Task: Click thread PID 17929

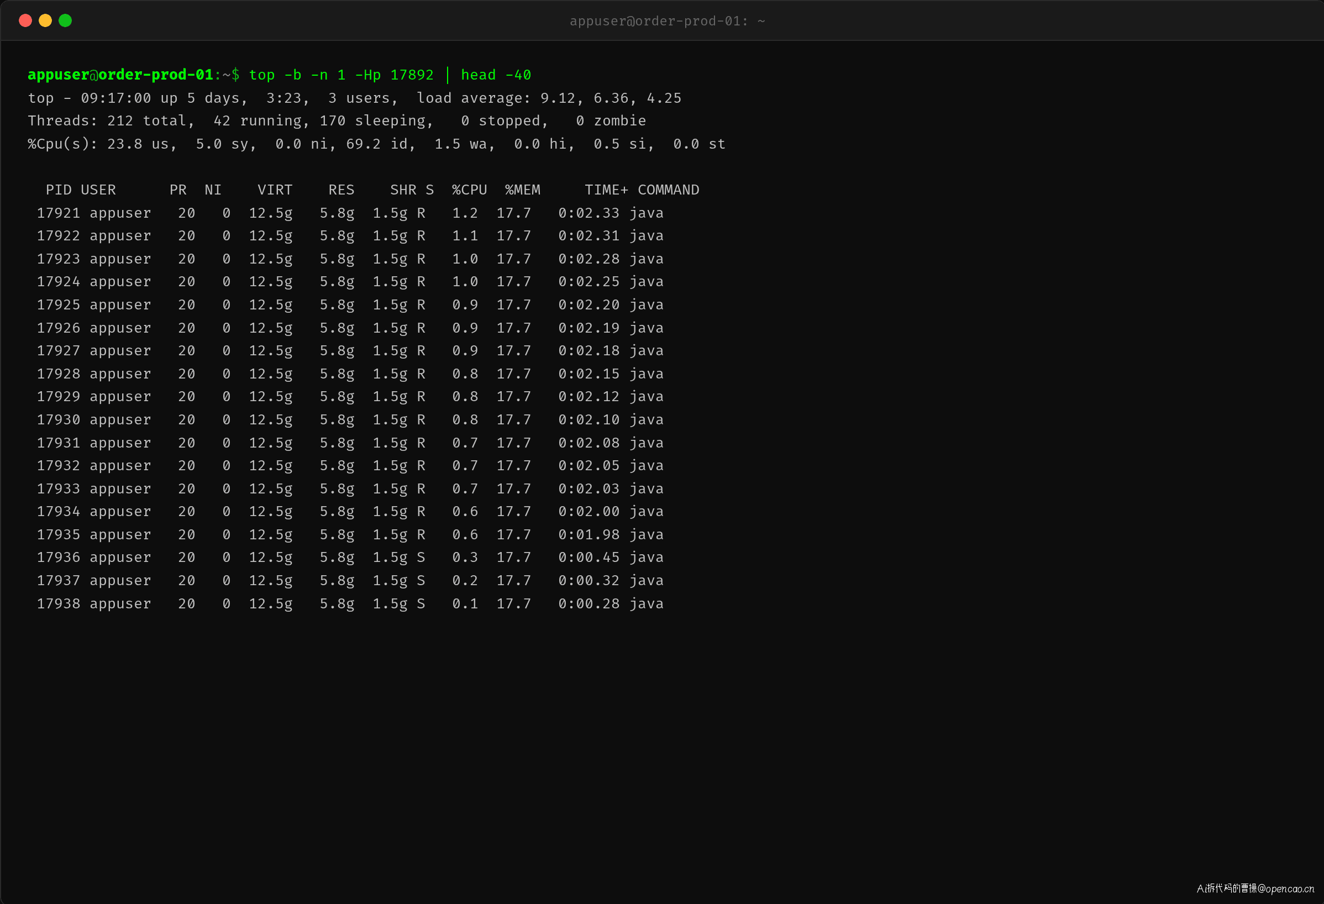Action: click(59, 396)
